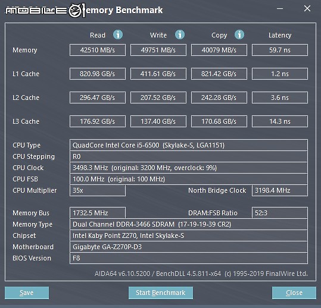The width and height of the screenshot is (321, 308).
Task: Click the Memory Bus value 1732.5 MHz
Action: (x=98, y=213)
